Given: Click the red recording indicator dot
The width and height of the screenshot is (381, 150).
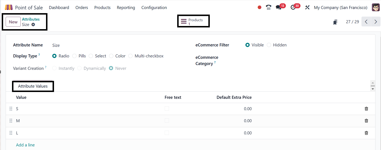Looking at the screenshot, I should (x=260, y=7).
